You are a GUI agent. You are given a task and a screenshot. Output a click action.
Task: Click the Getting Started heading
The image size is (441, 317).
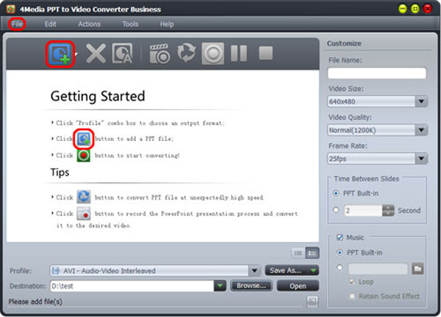click(98, 97)
